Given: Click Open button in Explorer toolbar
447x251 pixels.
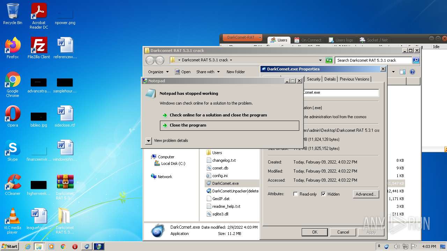Looking at the screenshot, I should point(183,72).
